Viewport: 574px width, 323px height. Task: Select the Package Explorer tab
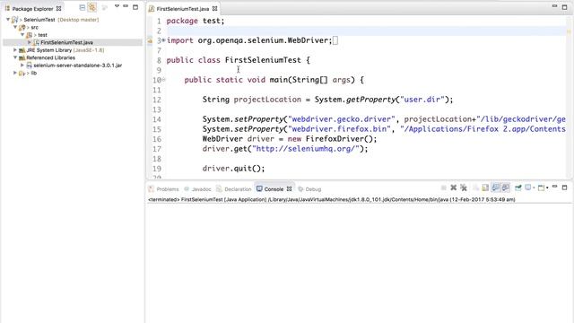tap(32, 8)
